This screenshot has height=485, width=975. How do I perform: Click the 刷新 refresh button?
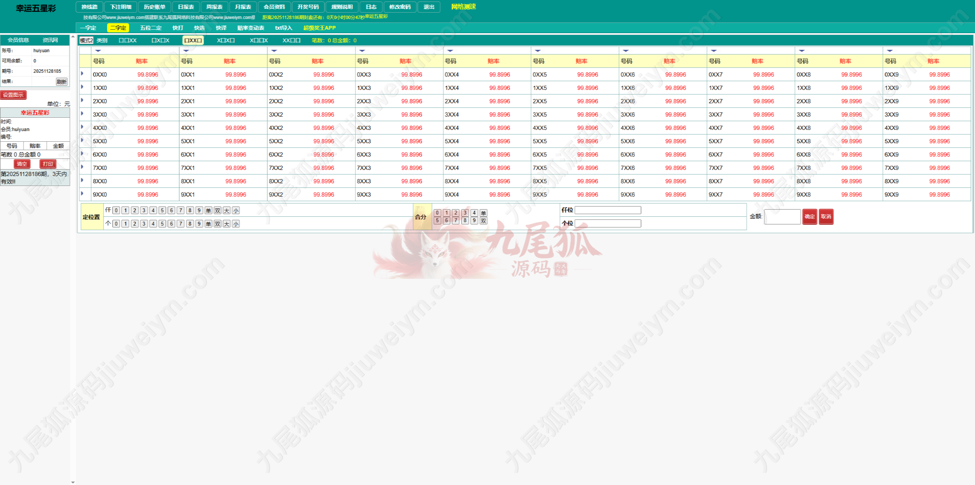(61, 82)
